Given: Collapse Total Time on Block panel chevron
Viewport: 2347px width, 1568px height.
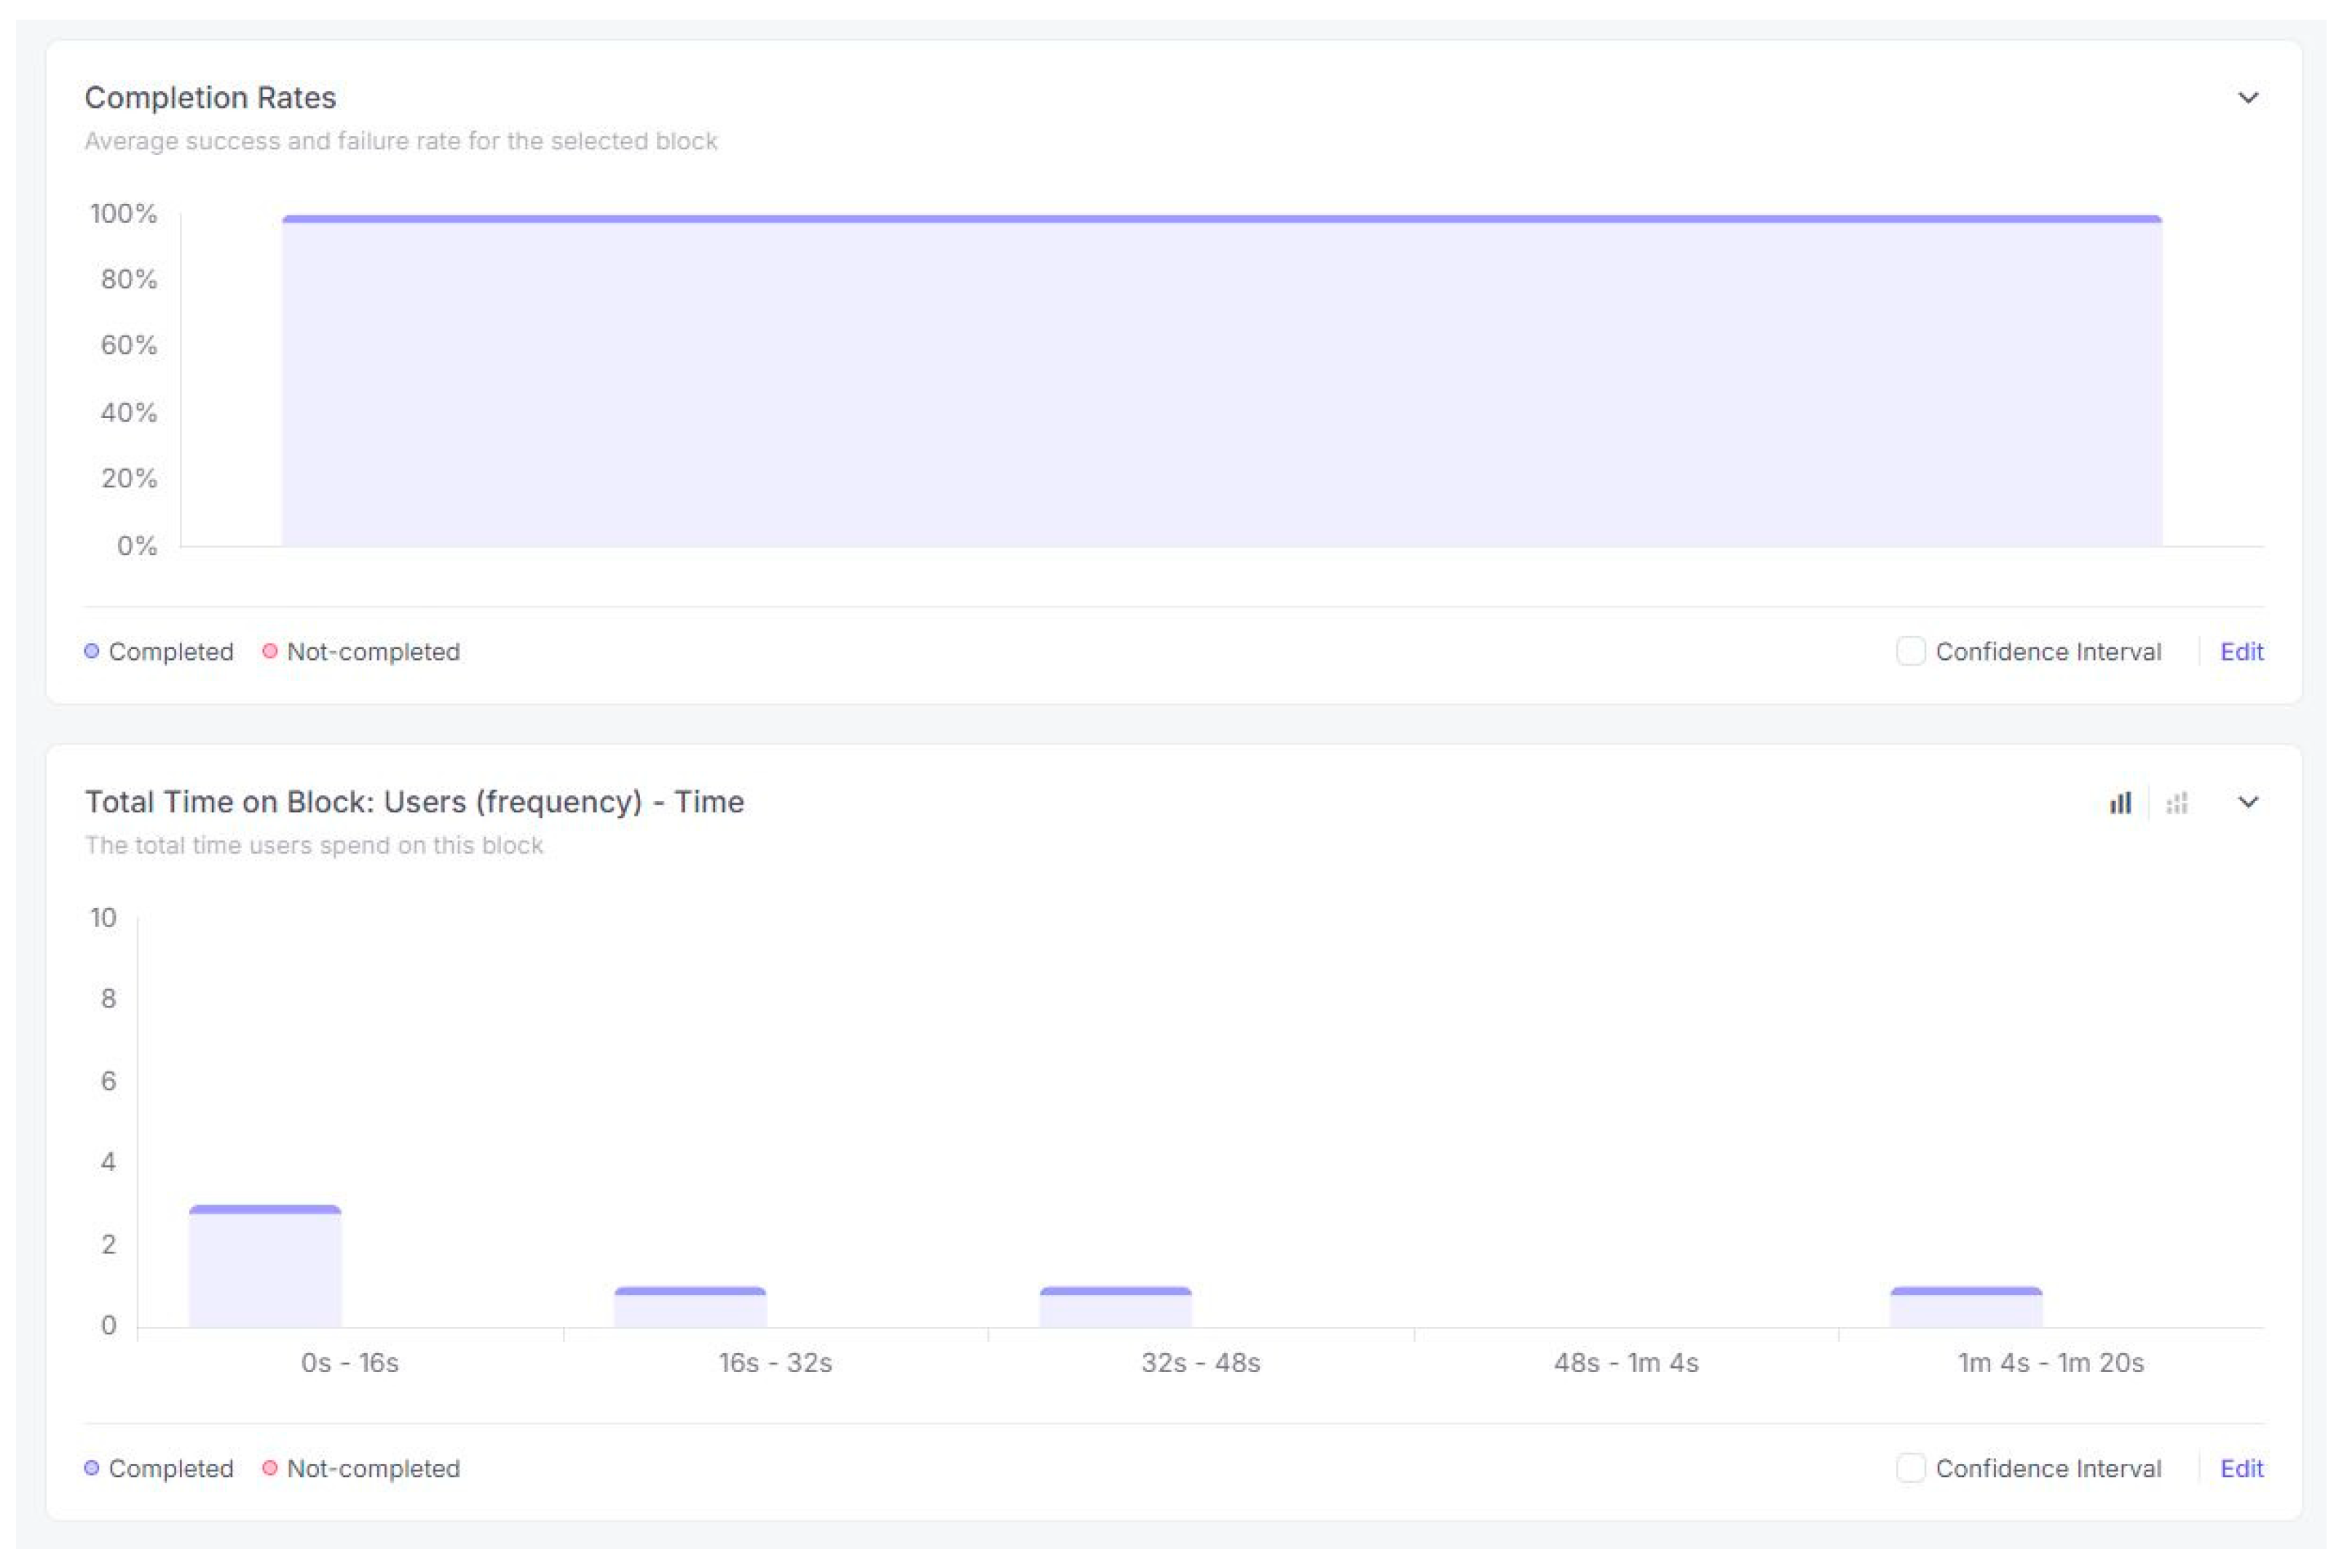Looking at the screenshot, I should pyautogui.click(x=2248, y=802).
